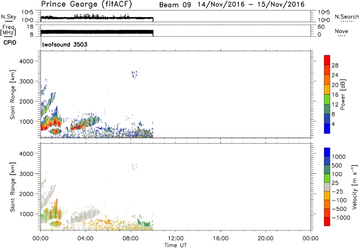The width and height of the screenshot is (359, 248).
Task: Click the black frequency band in Freq. panel
Action: [x=97, y=33]
